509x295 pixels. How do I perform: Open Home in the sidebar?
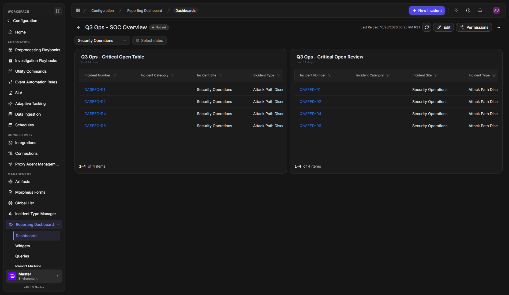pyautogui.click(x=34, y=32)
